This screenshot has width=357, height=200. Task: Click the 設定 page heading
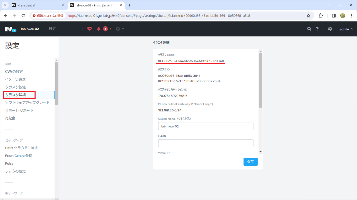click(x=12, y=45)
